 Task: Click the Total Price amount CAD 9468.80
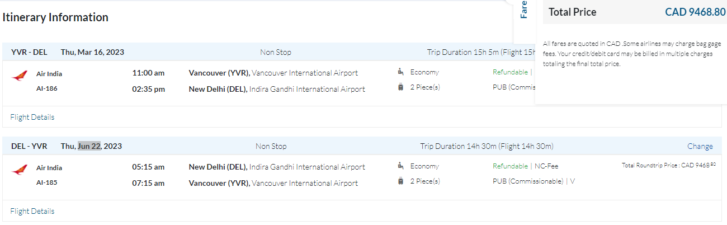click(x=695, y=12)
